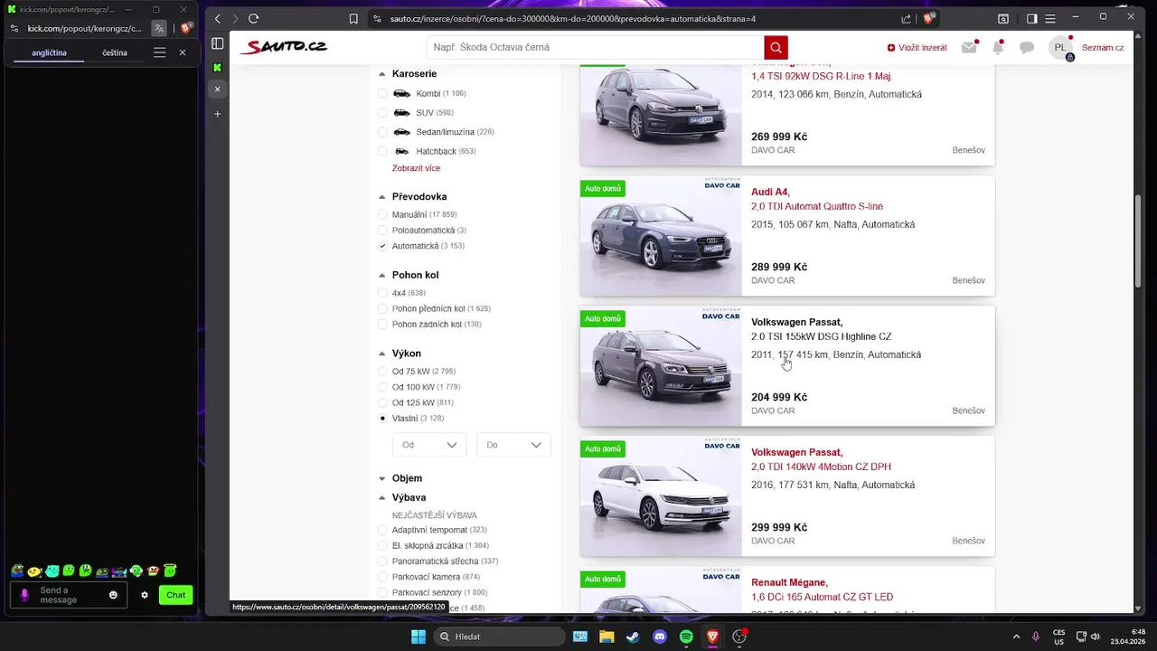
Task: Click Zobrazit více under Karoserie
Action: [416, 168]
